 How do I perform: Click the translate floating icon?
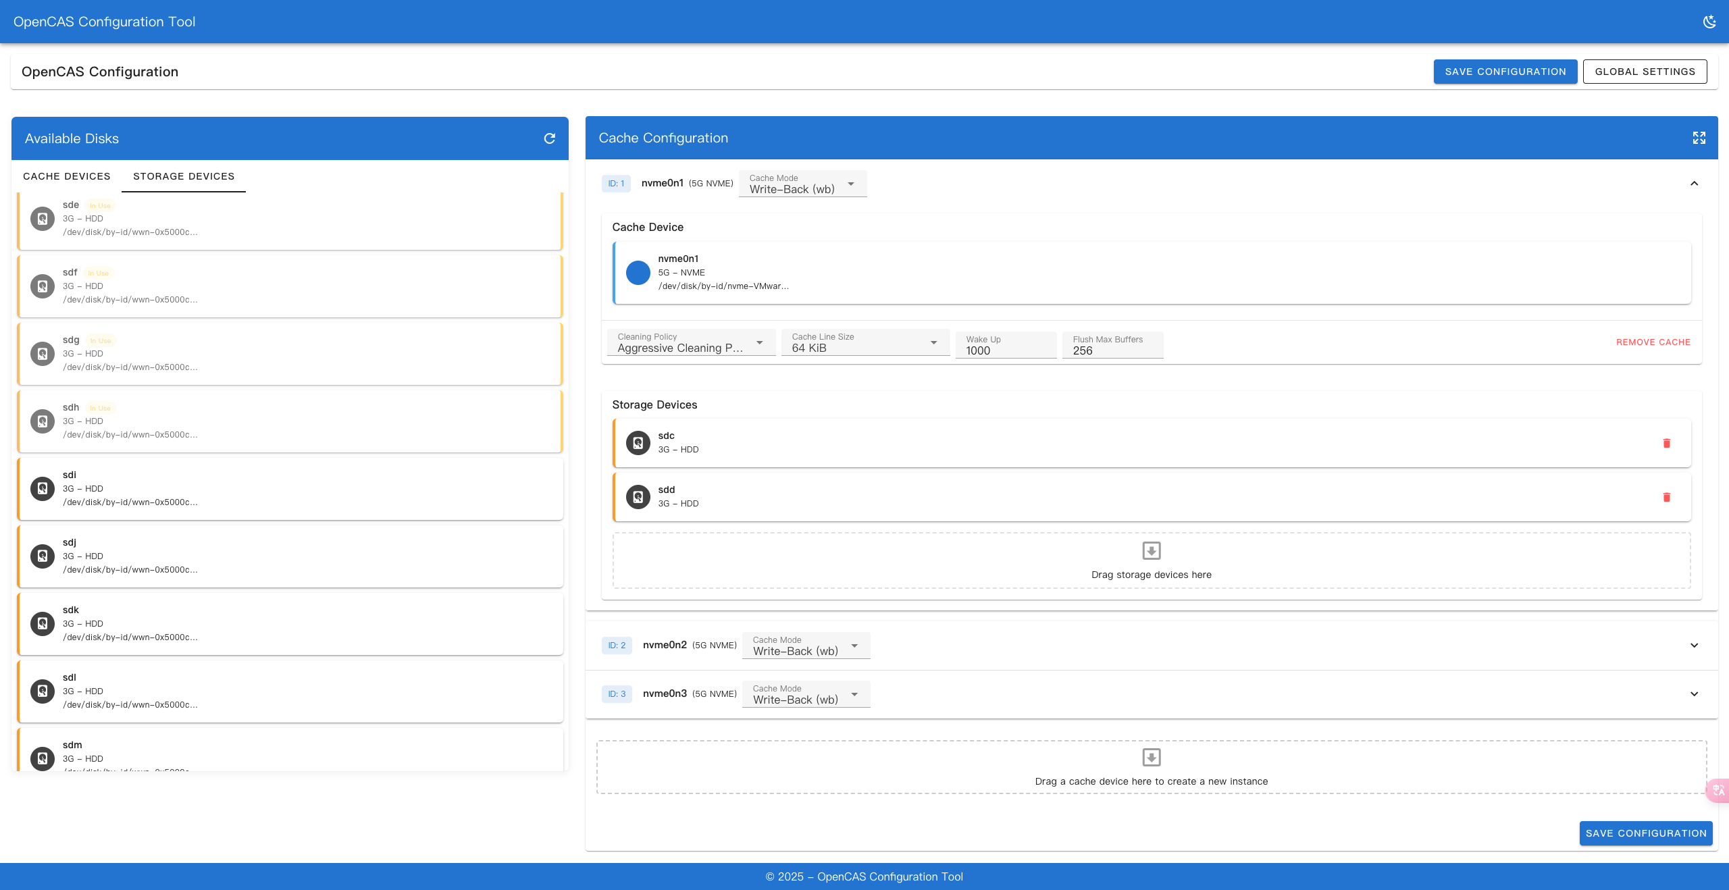(x=1719, y=790)
